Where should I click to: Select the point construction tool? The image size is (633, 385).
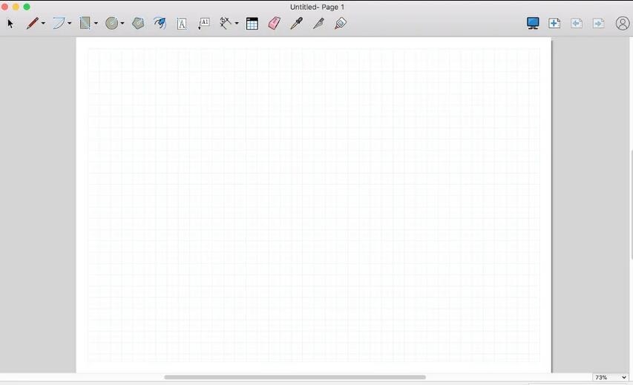coord(226,23)
